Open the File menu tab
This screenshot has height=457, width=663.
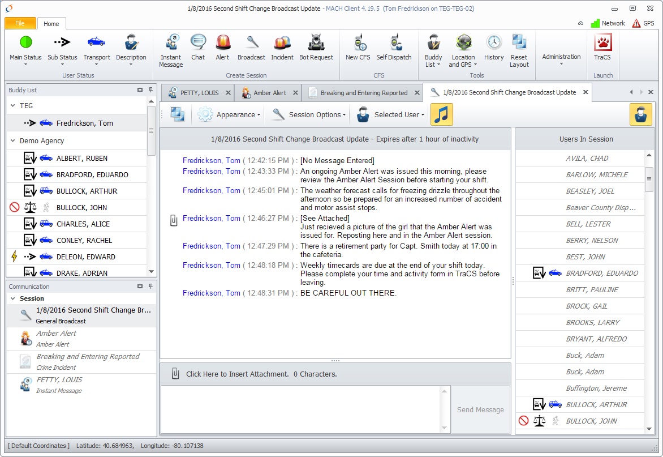click(x=20, y=23)
